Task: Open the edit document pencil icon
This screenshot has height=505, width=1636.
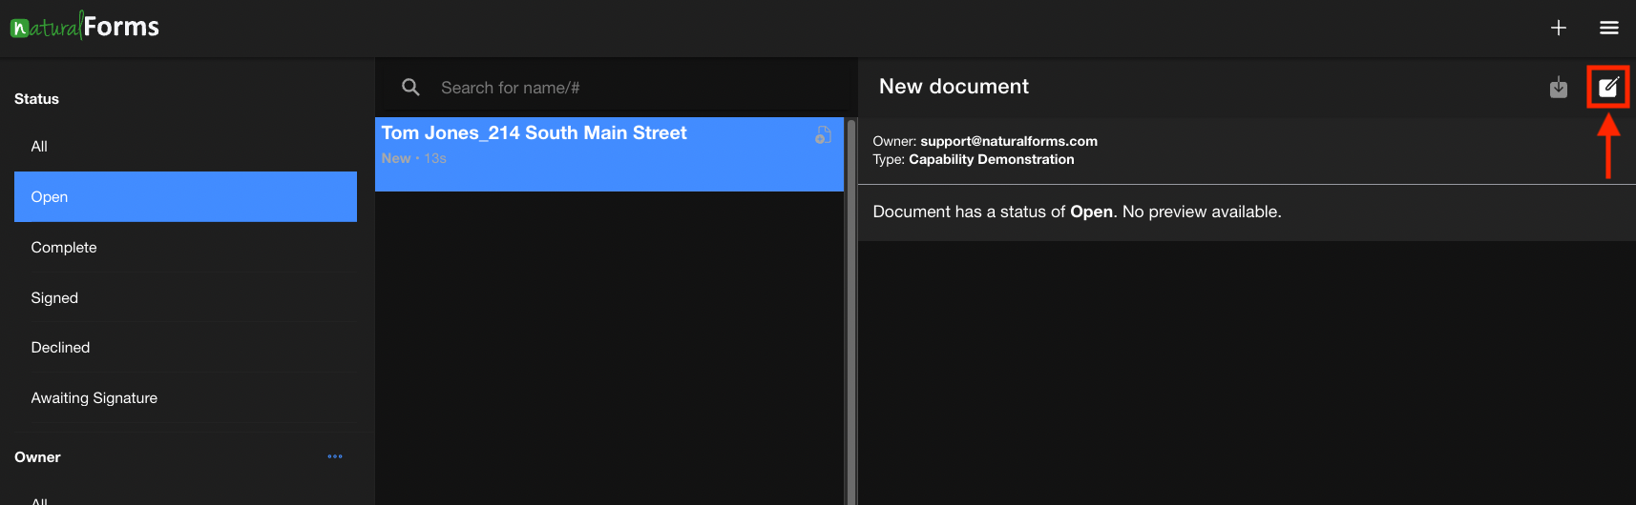Action: tap(1608, 88)
